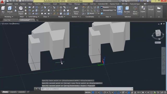Click the [Custom View] viewport label
The height and width of the screenshot is (94, 167).
(8, 24)
